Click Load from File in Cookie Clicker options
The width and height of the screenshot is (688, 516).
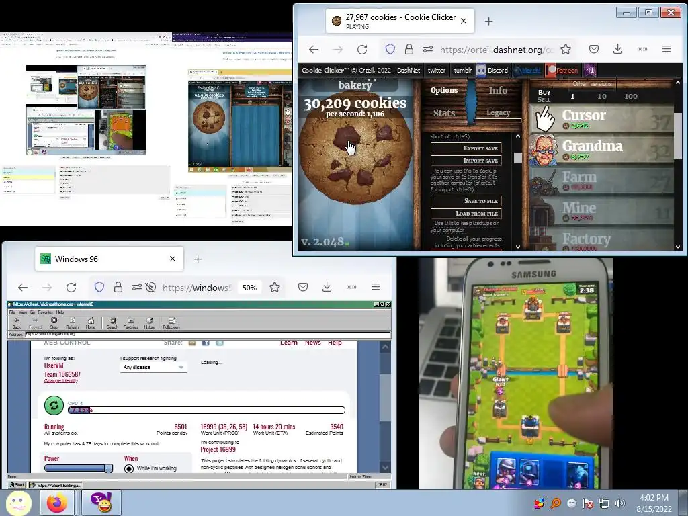click(x=466, y=214)
